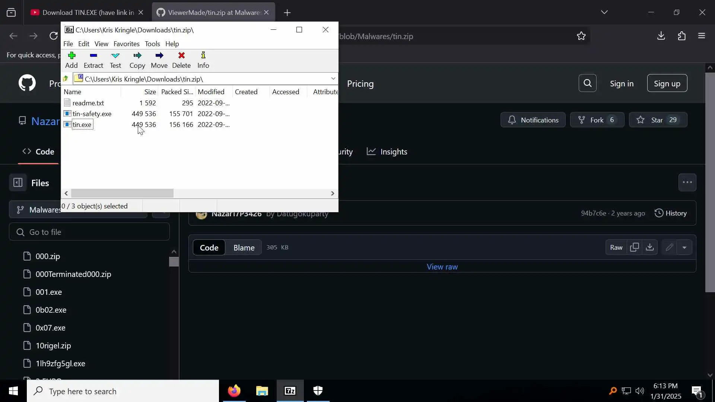Click the red Delete icon

(181, 56)
